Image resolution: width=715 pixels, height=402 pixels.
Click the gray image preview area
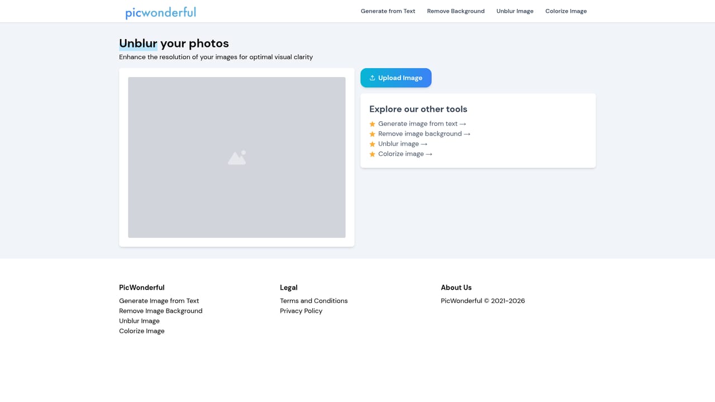click(237, 157)
